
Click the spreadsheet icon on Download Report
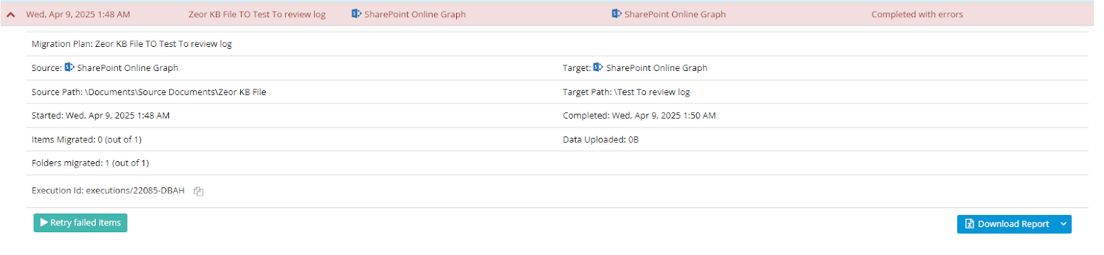(x=969, y=224)
